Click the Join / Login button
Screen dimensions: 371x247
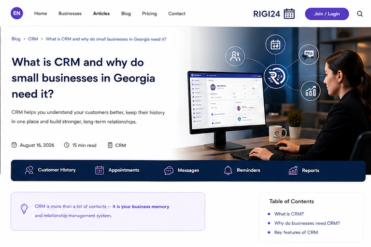(327, 14)
